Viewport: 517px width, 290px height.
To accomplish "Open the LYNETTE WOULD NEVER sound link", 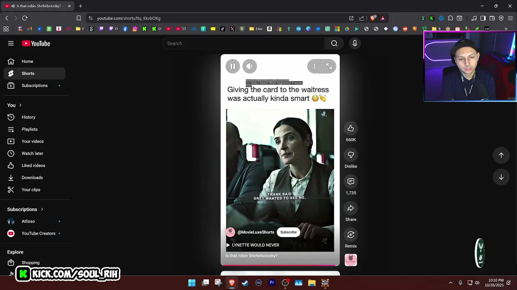I will (252, 245).
